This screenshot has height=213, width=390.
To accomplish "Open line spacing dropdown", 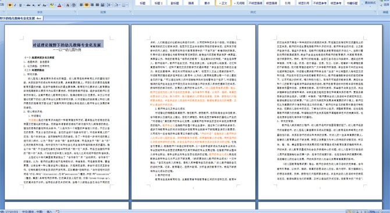I will (109, 5).
